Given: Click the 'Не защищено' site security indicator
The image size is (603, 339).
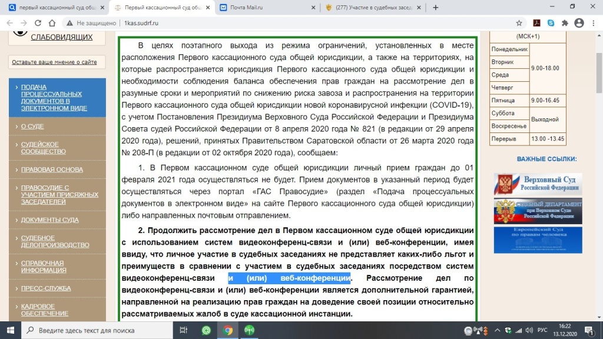Looking at the screenshot, I should pos(91,23).
